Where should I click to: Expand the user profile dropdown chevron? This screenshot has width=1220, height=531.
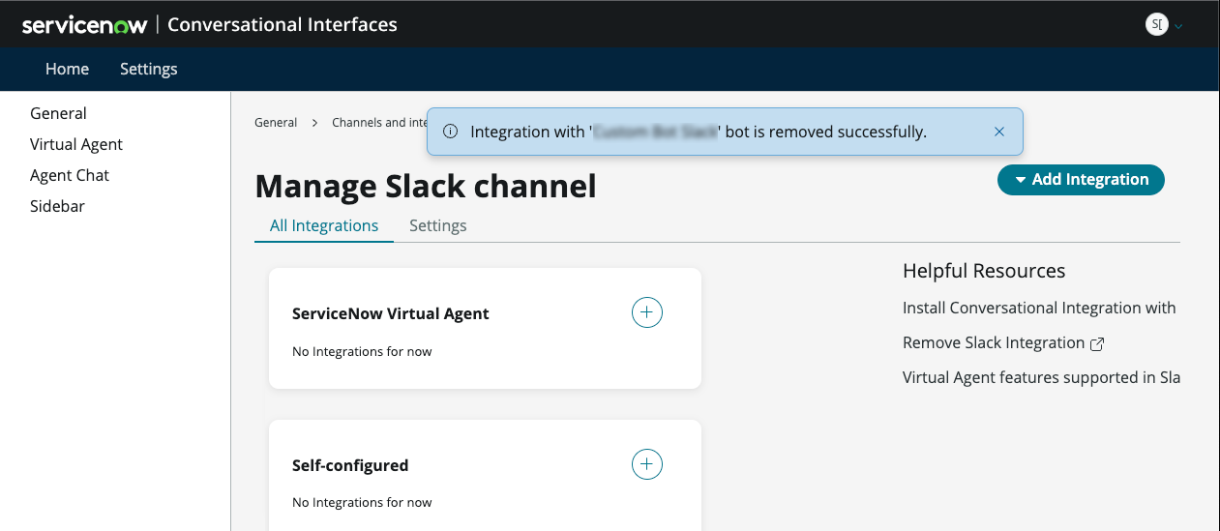(1178, 26)
